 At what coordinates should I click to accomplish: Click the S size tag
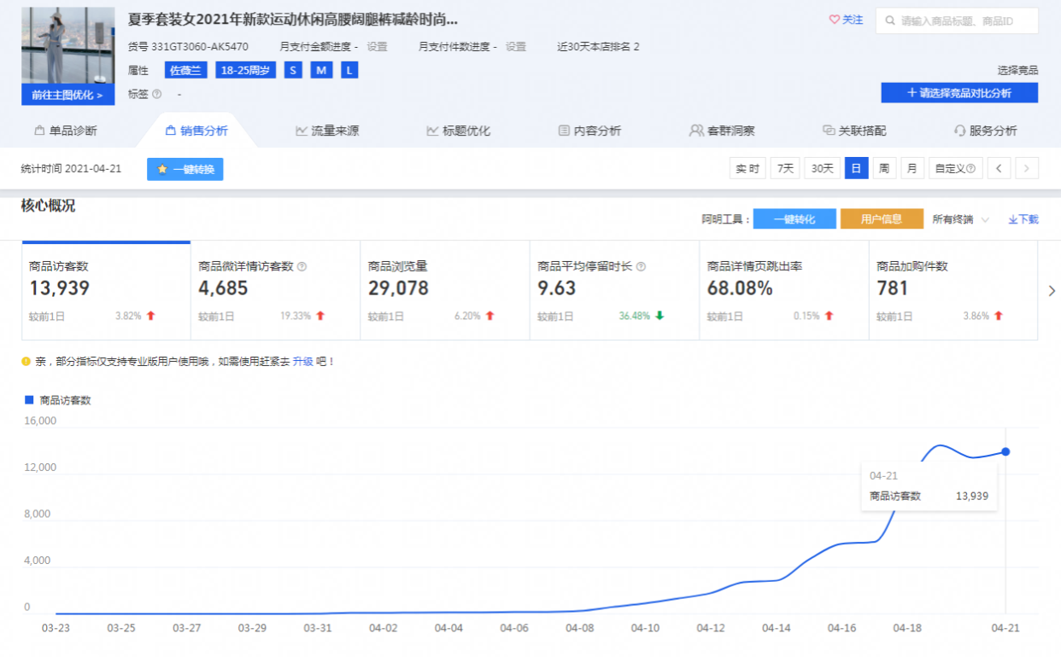[293, 70]
